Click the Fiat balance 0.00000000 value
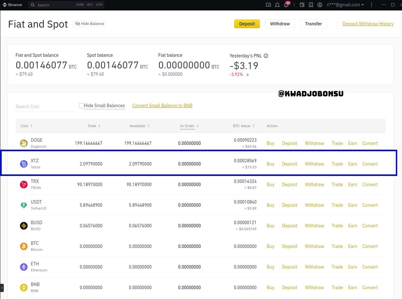 click(184, 65)
